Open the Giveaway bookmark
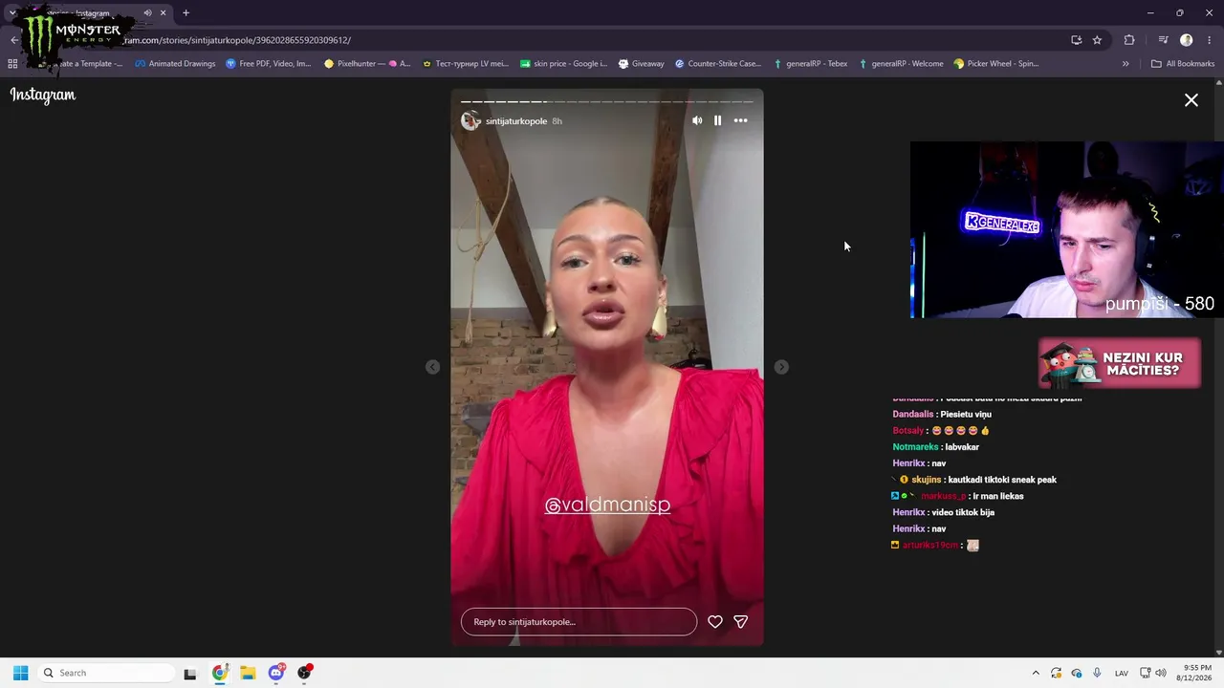The image size is (1224, 688). pyautogui.click(x=642, y=64)
